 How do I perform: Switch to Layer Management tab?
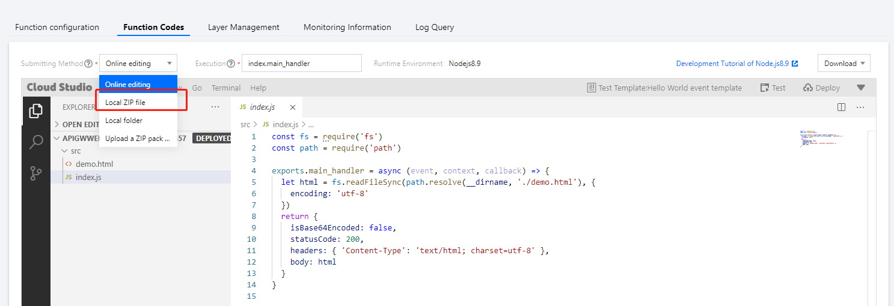(243, 27)
